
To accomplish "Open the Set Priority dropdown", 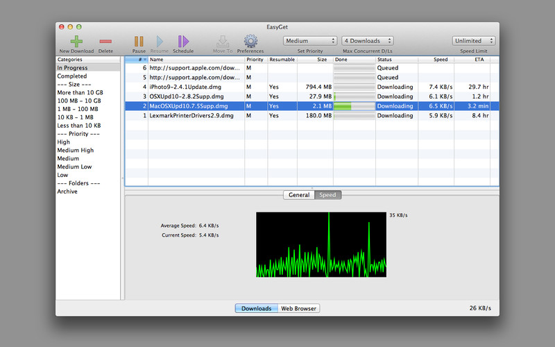I will [x=310, y=41].
